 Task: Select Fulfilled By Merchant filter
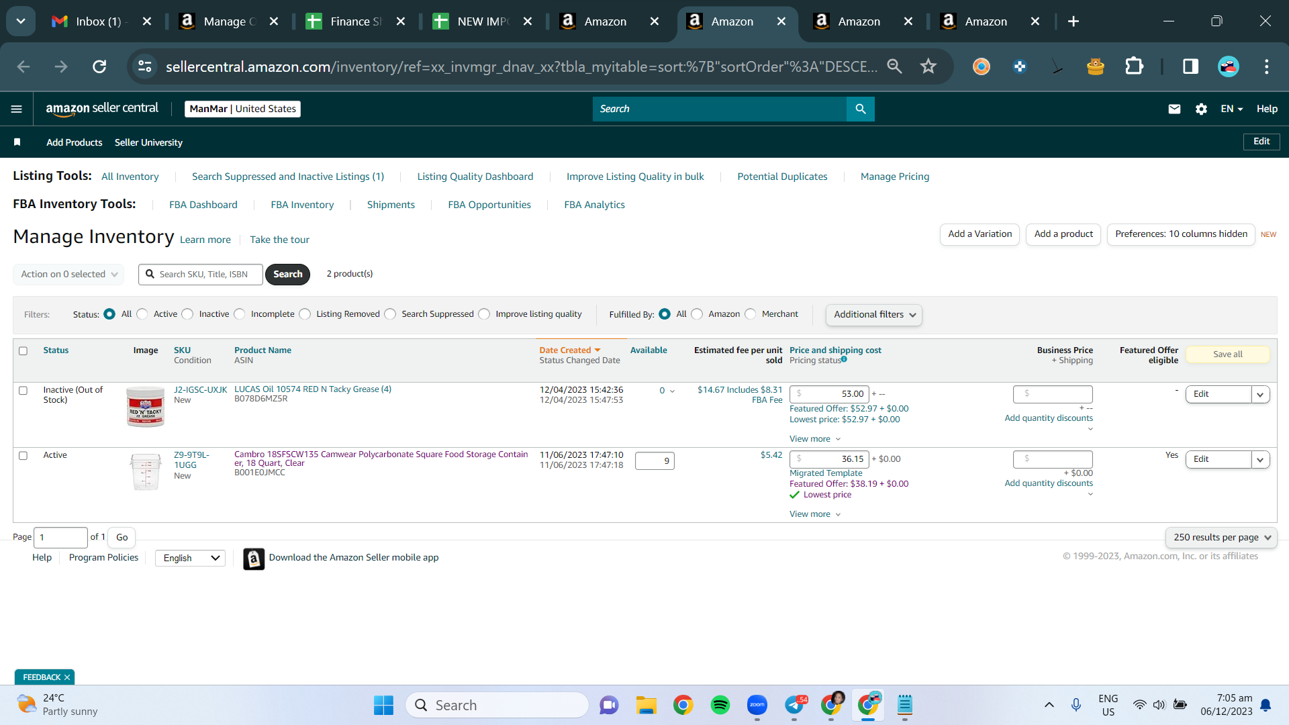coord(751,314)
